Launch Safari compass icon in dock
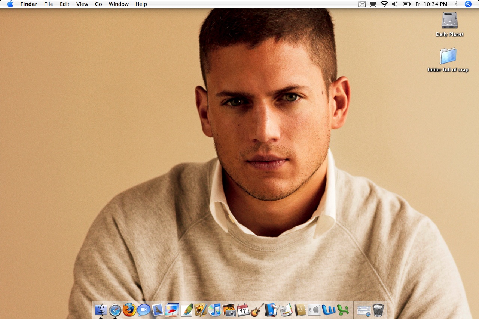The image size is (479, 319). coord(115,310)
